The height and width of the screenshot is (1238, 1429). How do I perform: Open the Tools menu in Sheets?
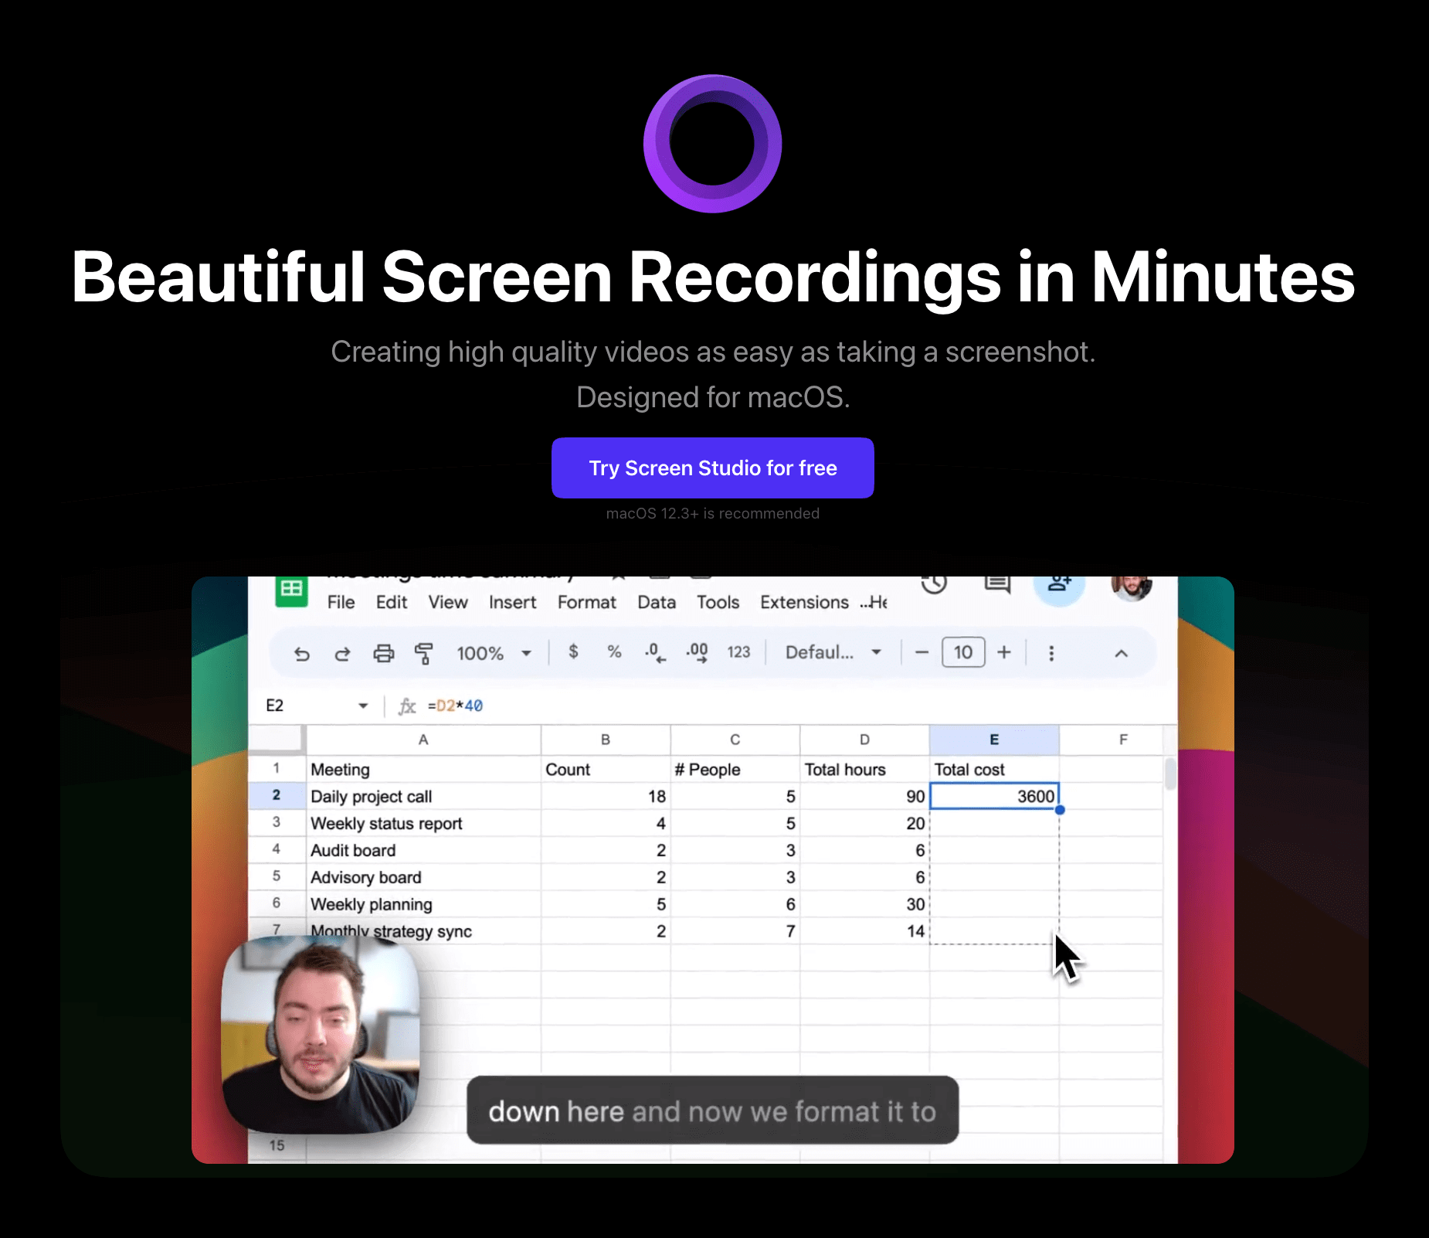(x=718, y=602)
